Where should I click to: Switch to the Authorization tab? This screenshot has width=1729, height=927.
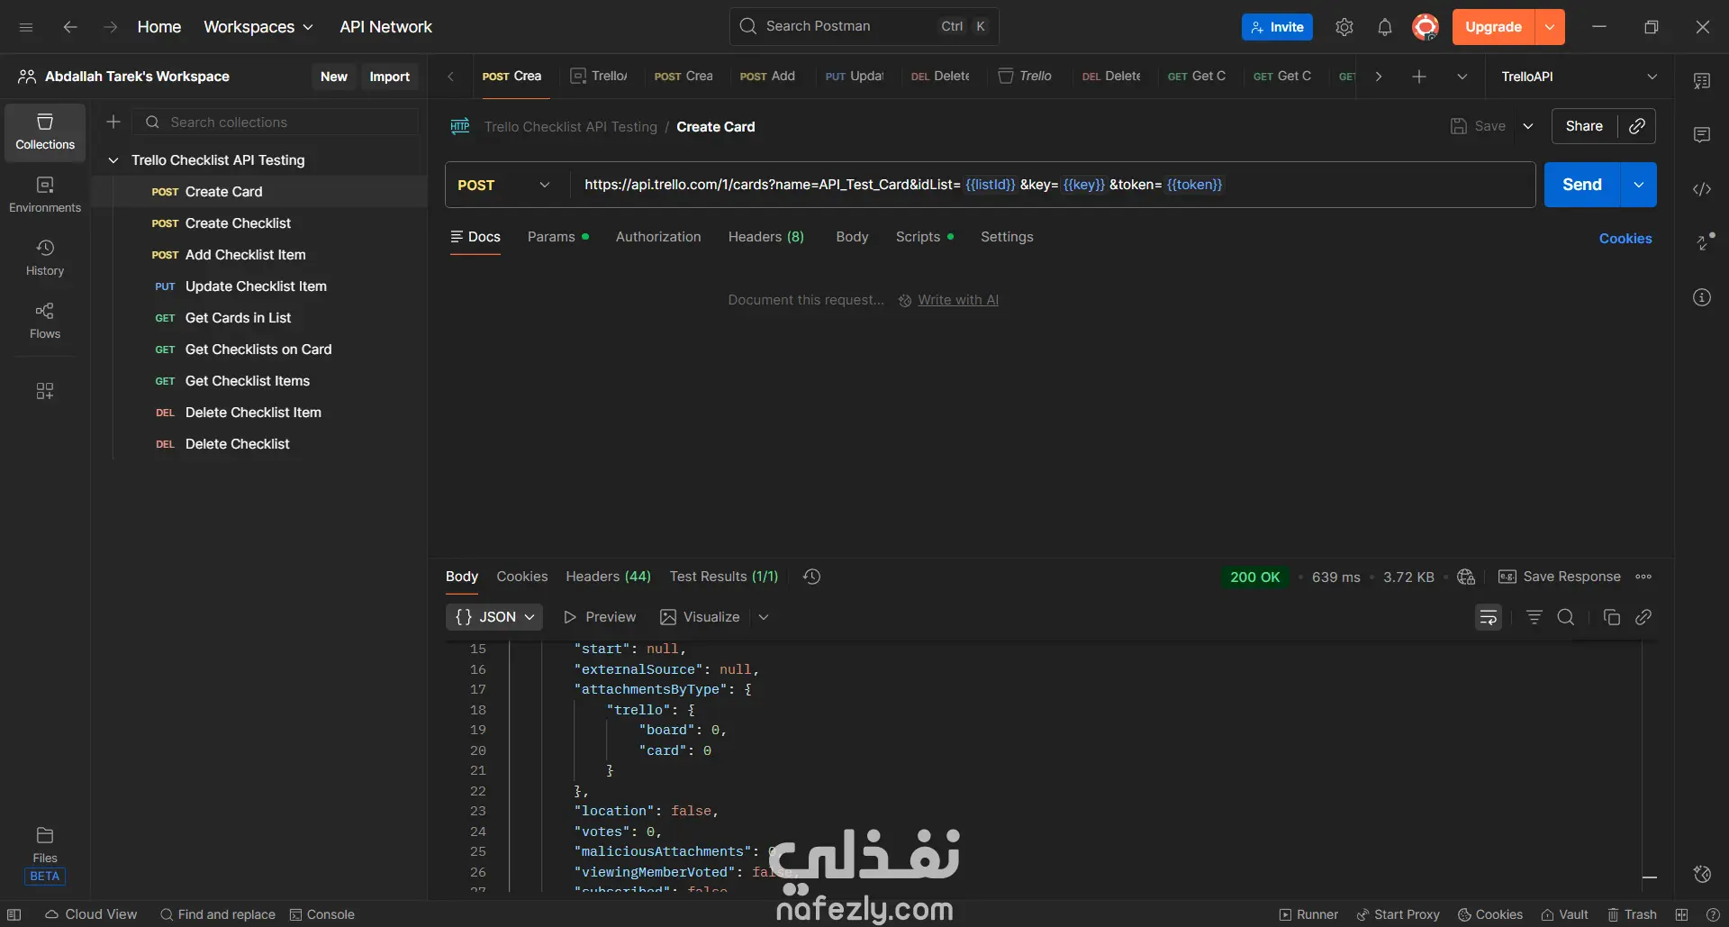(x=658, y=237)
